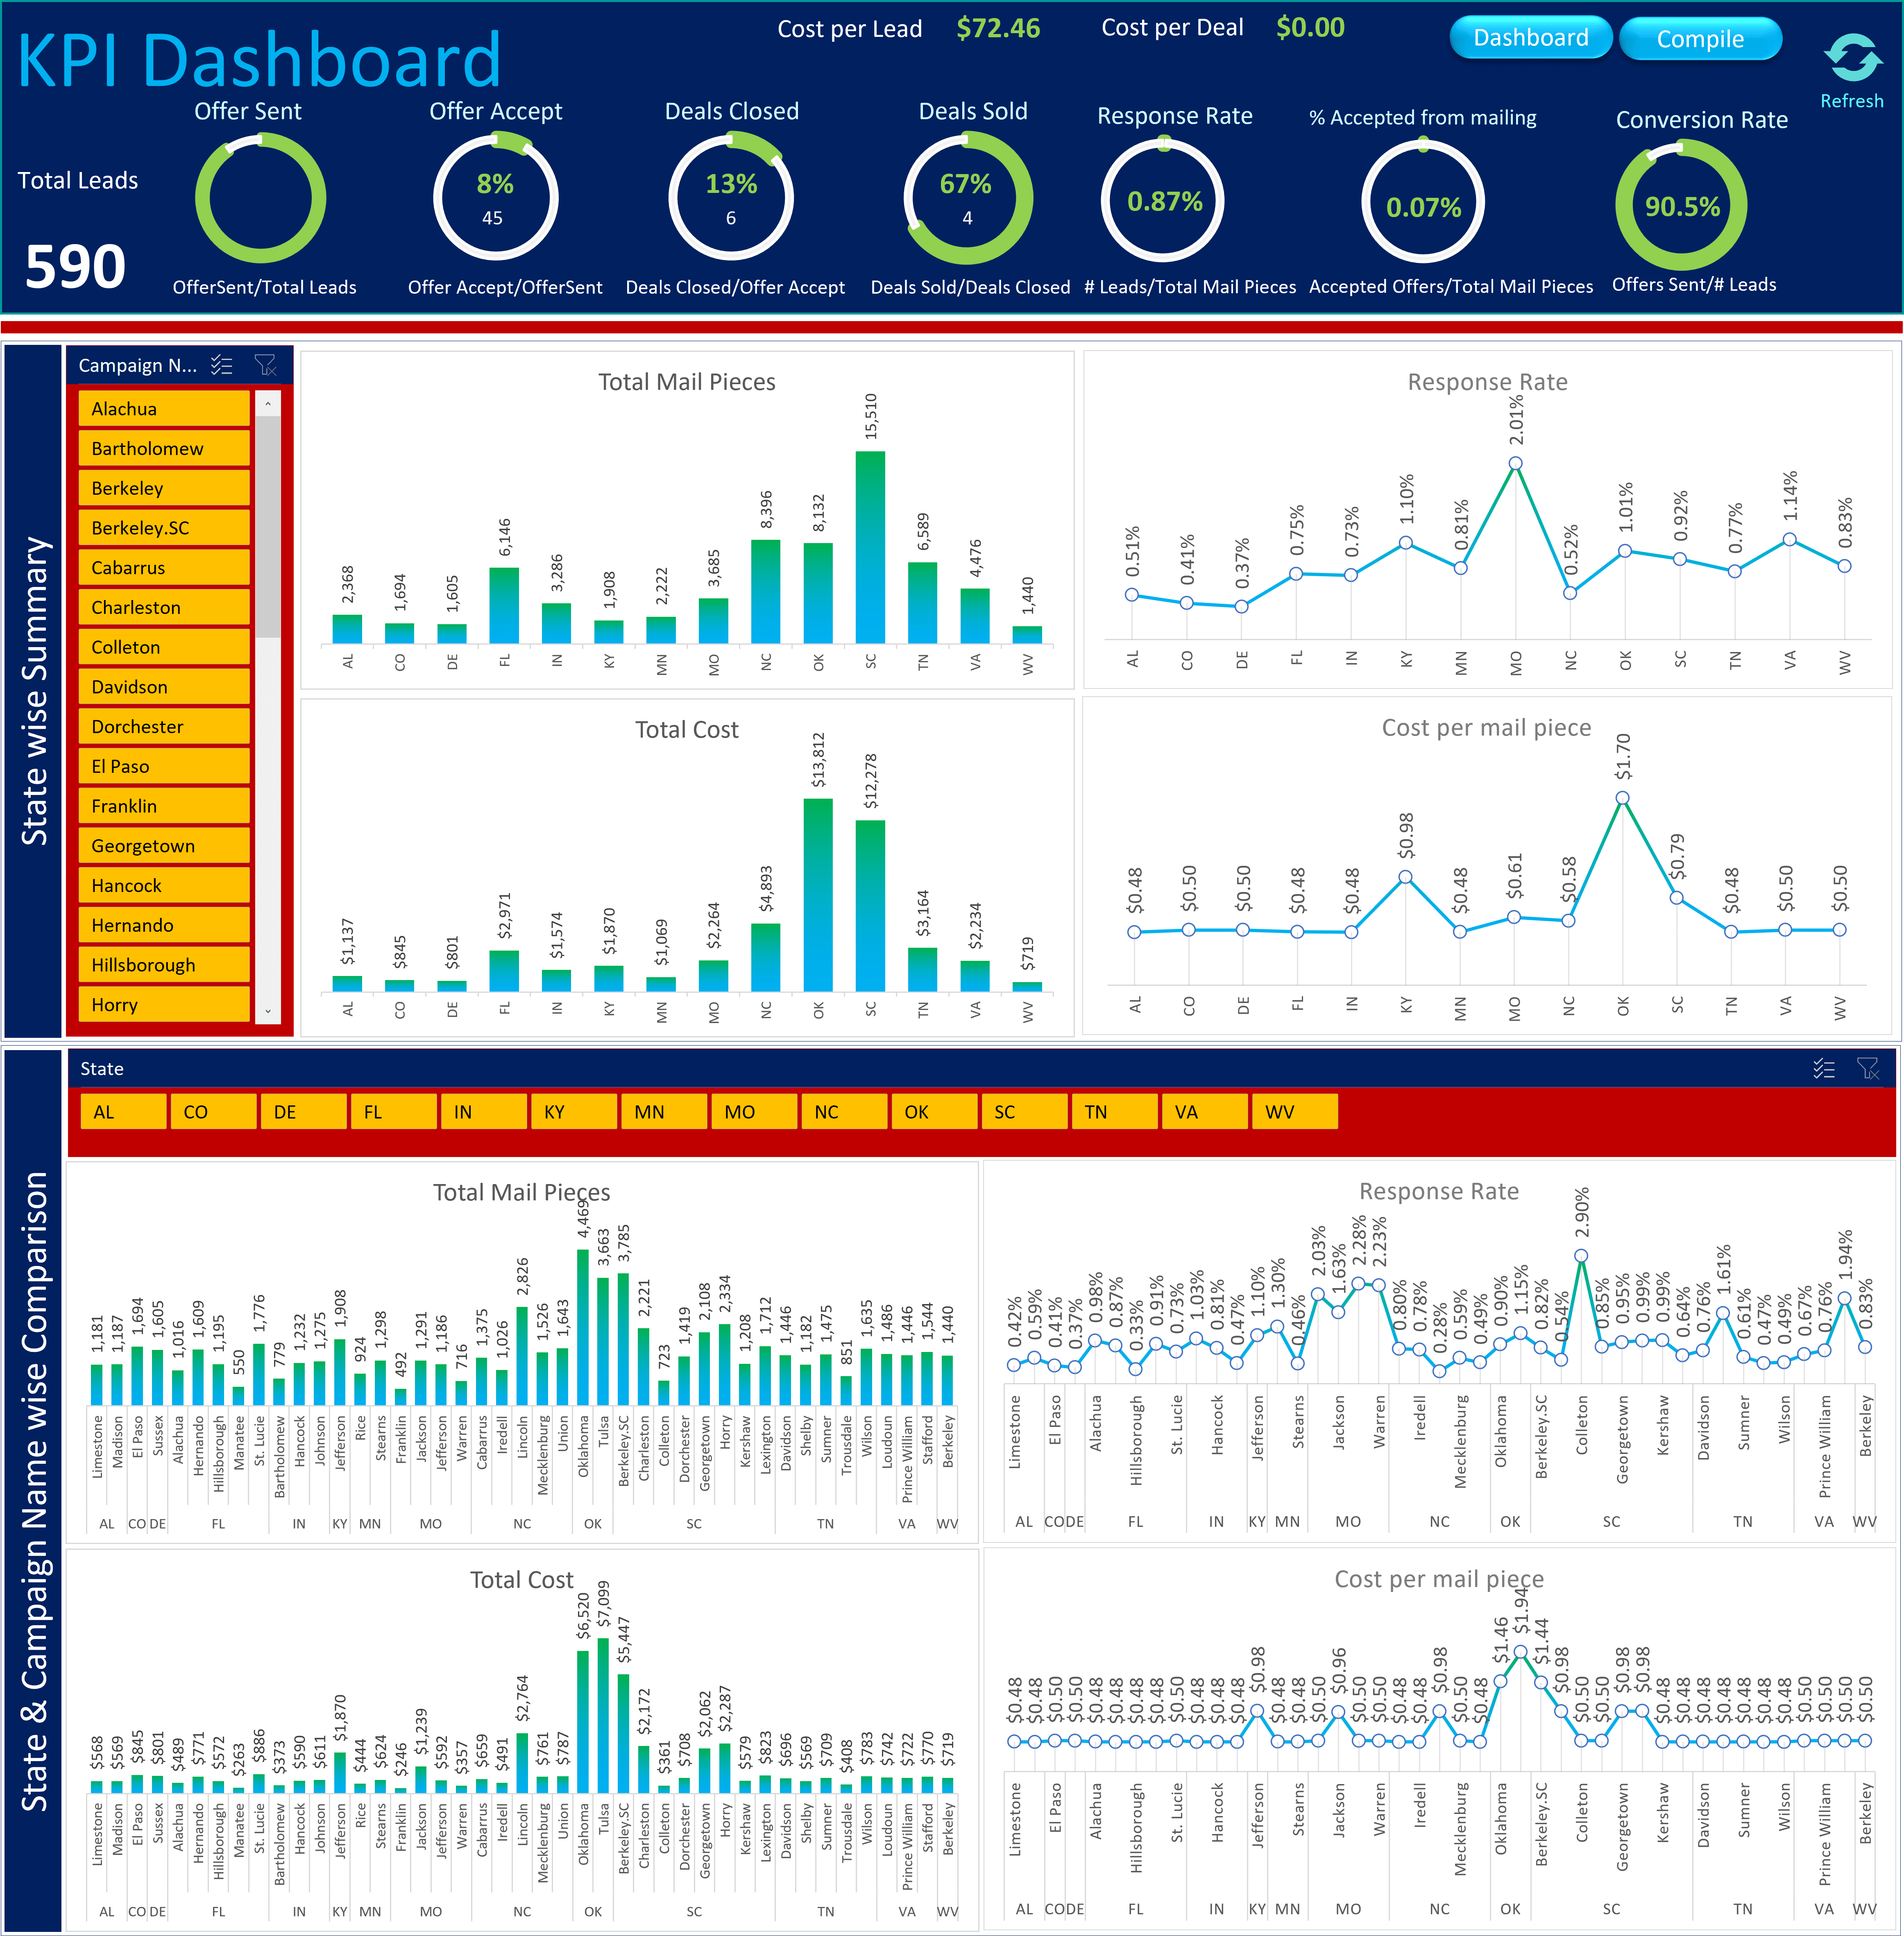Image resolution: width=1904 pixels, height=1936 pixels.
Task: Filter by Georgetown campaign
Action: [164, 846]
